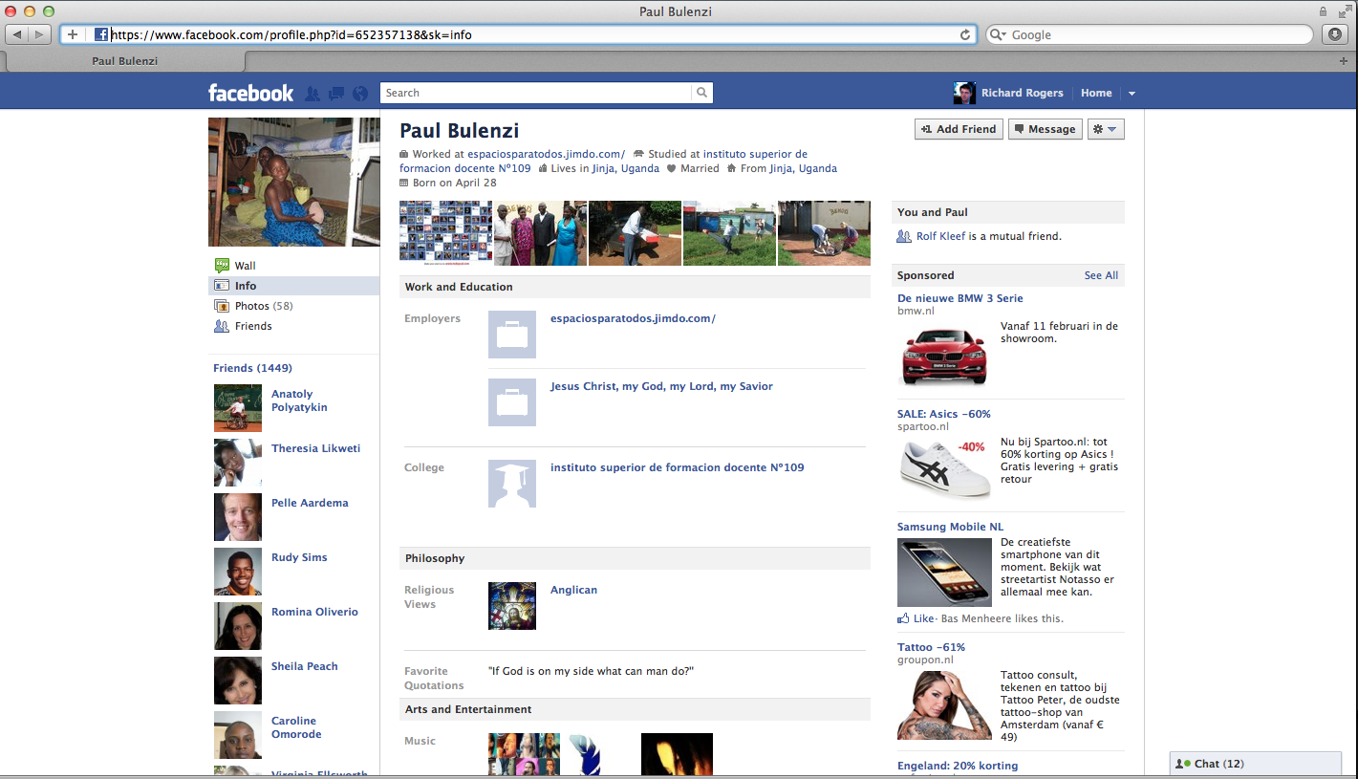This screenshot has width=1358, height=779.
Task: Open the Chat (12) bar
Action: [1256, 764]
